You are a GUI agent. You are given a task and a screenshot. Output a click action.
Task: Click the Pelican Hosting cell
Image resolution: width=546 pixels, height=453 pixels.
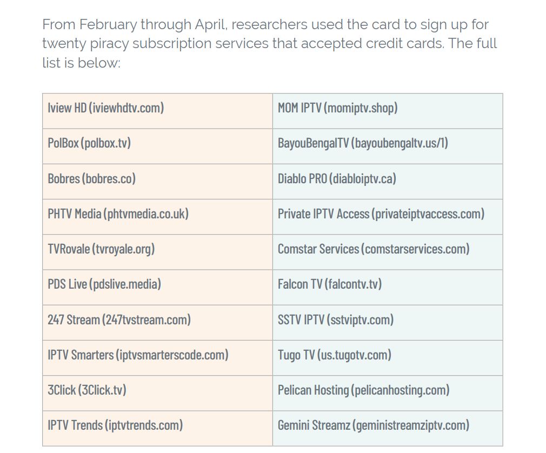[x=388, y=393]
